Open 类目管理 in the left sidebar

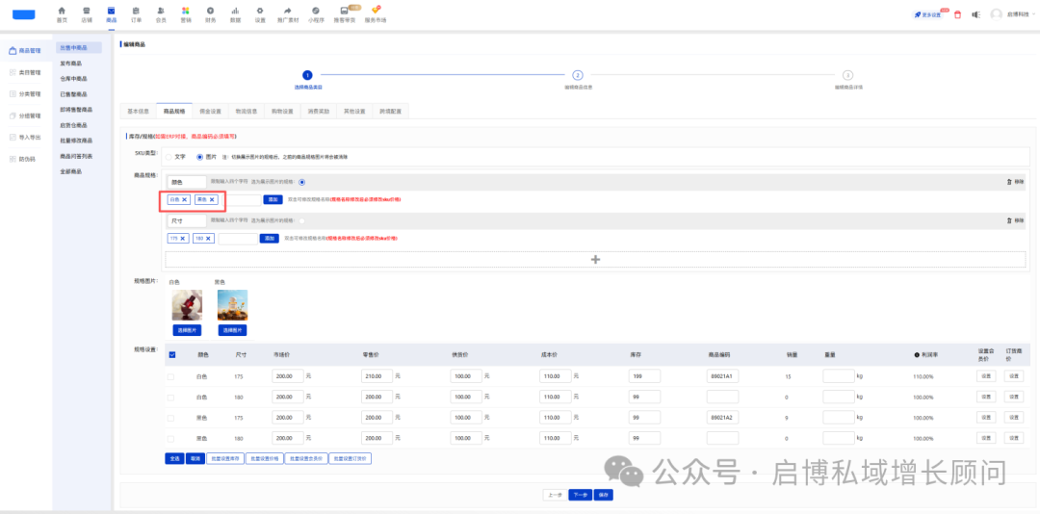tap(25, 72)
